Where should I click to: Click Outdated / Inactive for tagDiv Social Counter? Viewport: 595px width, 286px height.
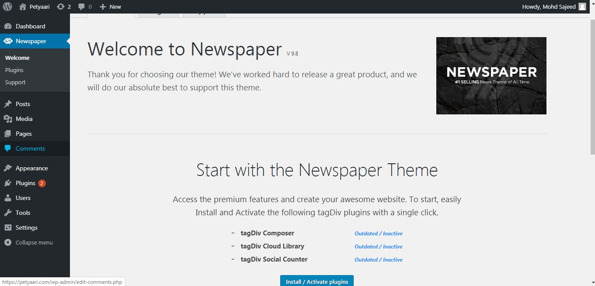point(379,260)
